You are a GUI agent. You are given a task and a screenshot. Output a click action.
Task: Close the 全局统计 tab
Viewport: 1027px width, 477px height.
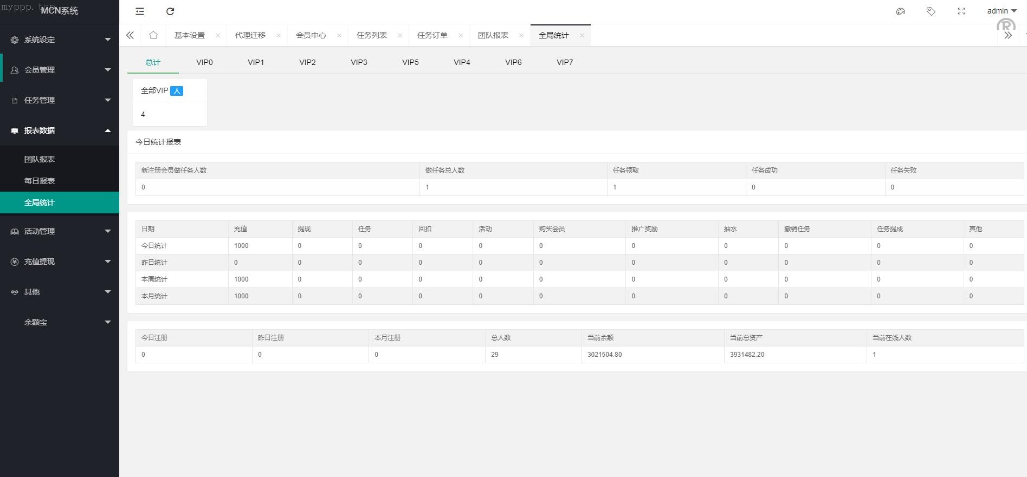click(x=582, y=36)
